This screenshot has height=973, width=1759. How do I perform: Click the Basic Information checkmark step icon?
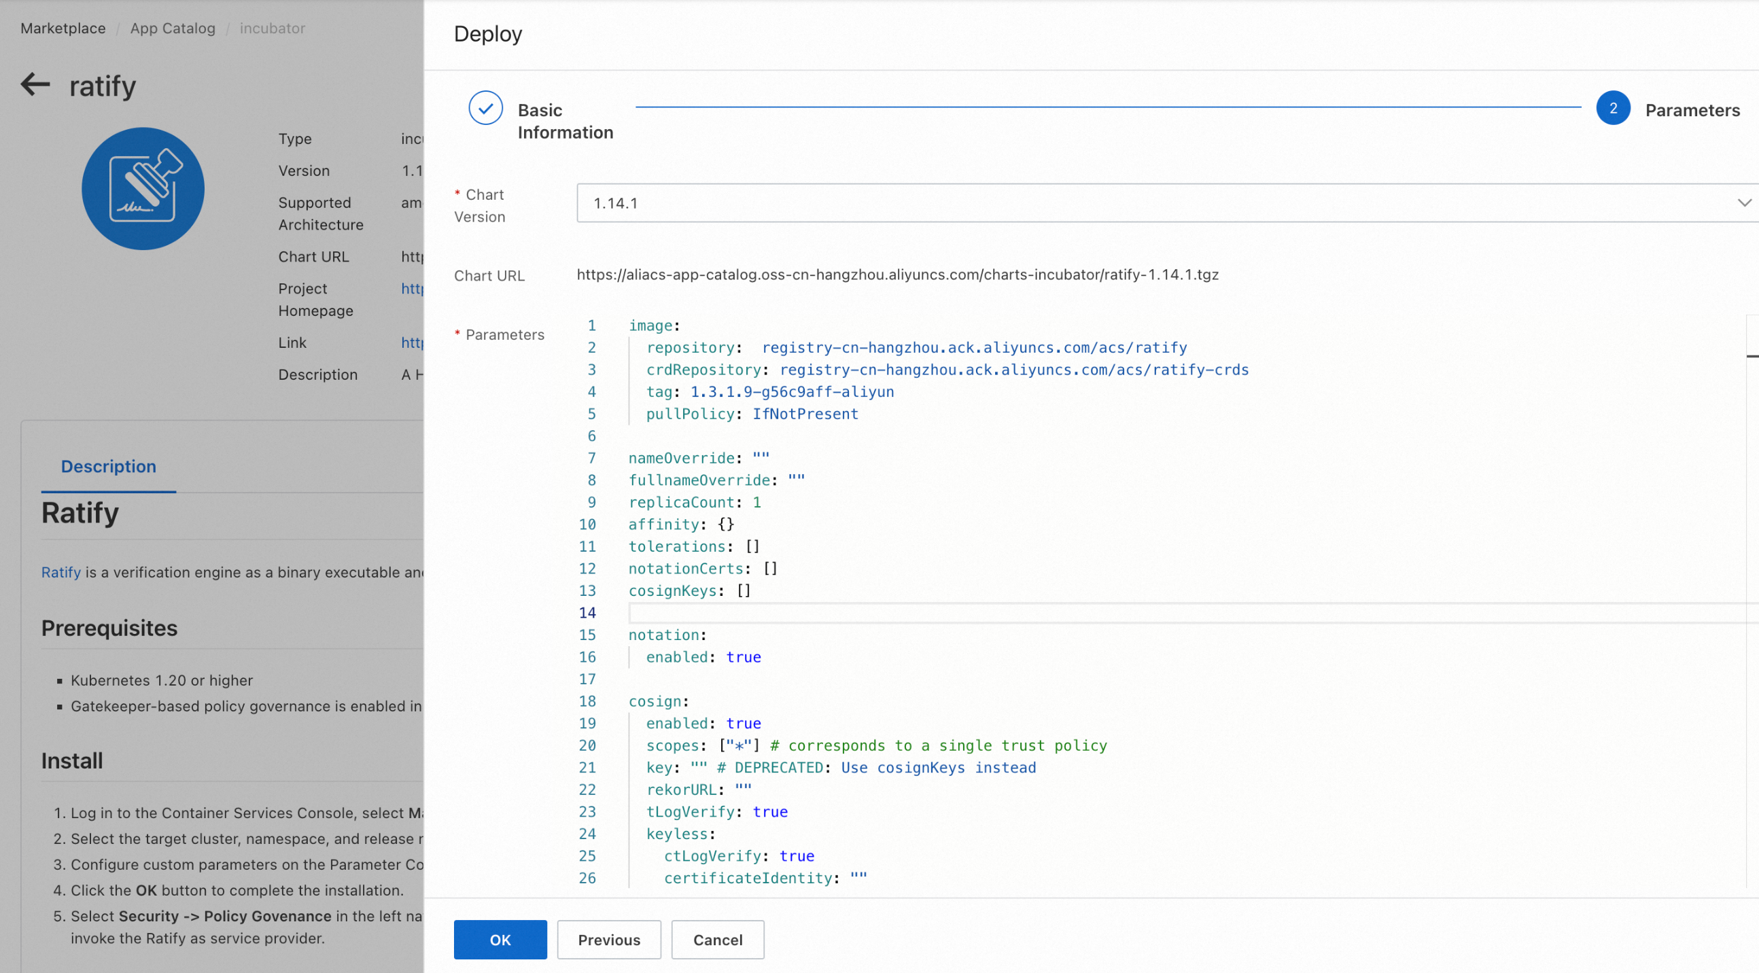[x=485, y=108]
